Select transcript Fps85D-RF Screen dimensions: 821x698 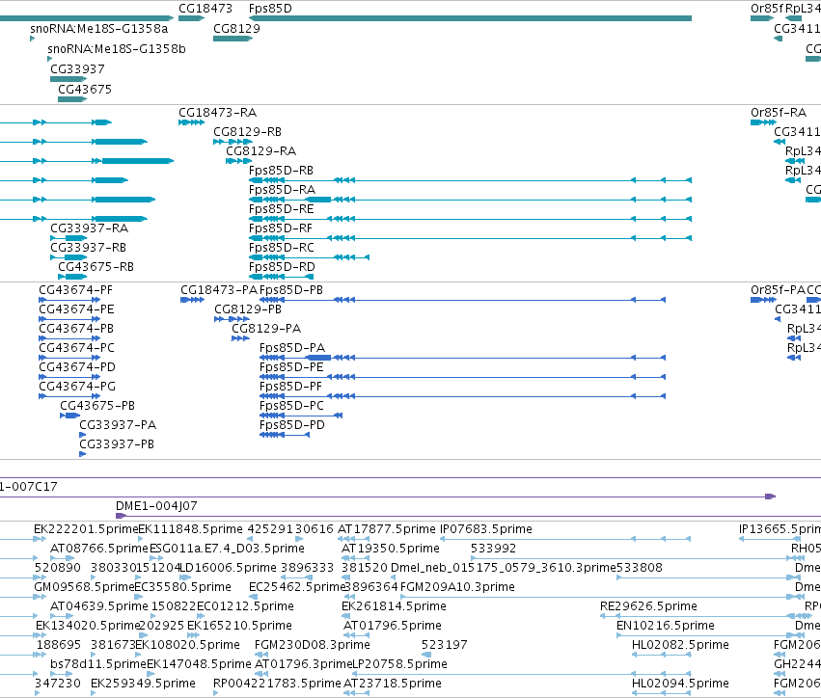(470, 238)
